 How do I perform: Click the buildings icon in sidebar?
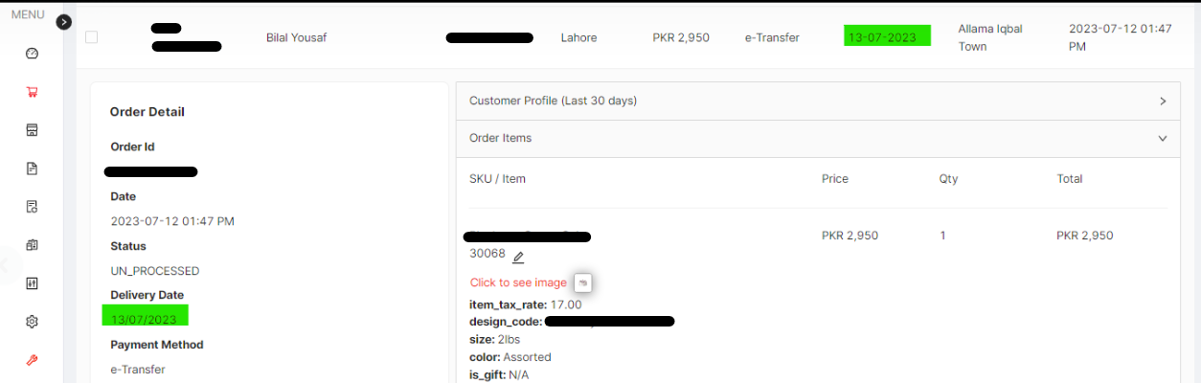click(32, 245)
